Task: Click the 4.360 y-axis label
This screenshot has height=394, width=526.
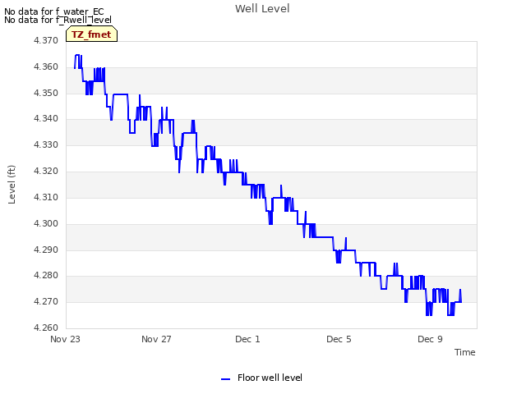Action: (x=46, y=66)
